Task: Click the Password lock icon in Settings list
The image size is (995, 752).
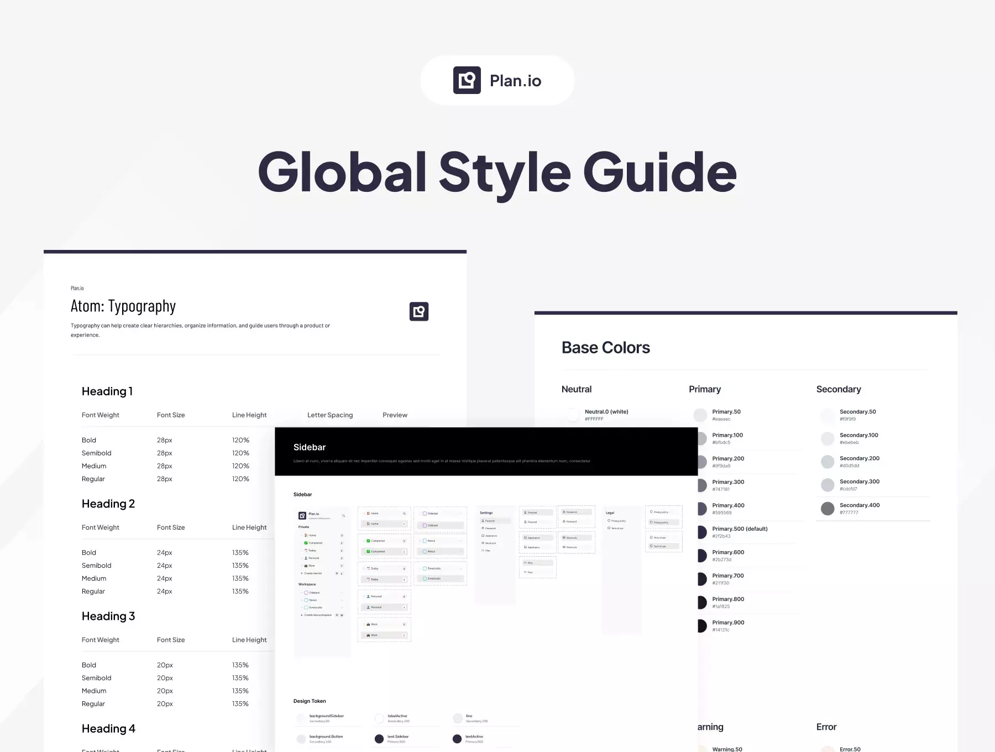Action: click(x=483, y=528)
